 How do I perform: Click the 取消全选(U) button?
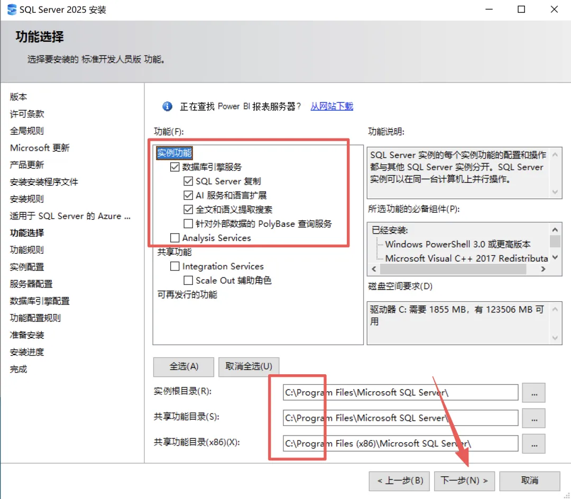tap(248, 366)
